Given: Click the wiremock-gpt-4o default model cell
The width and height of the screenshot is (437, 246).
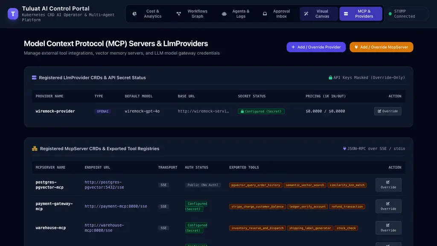Looking at the screenshot, I should coord(142,111).
